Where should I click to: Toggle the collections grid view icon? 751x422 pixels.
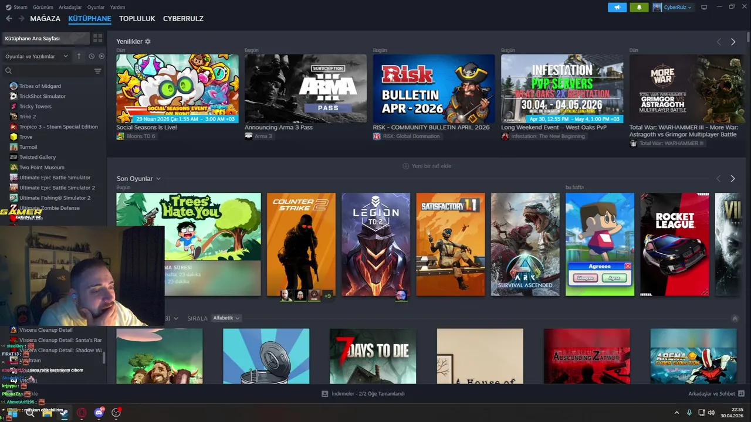(x=97, y=38)
